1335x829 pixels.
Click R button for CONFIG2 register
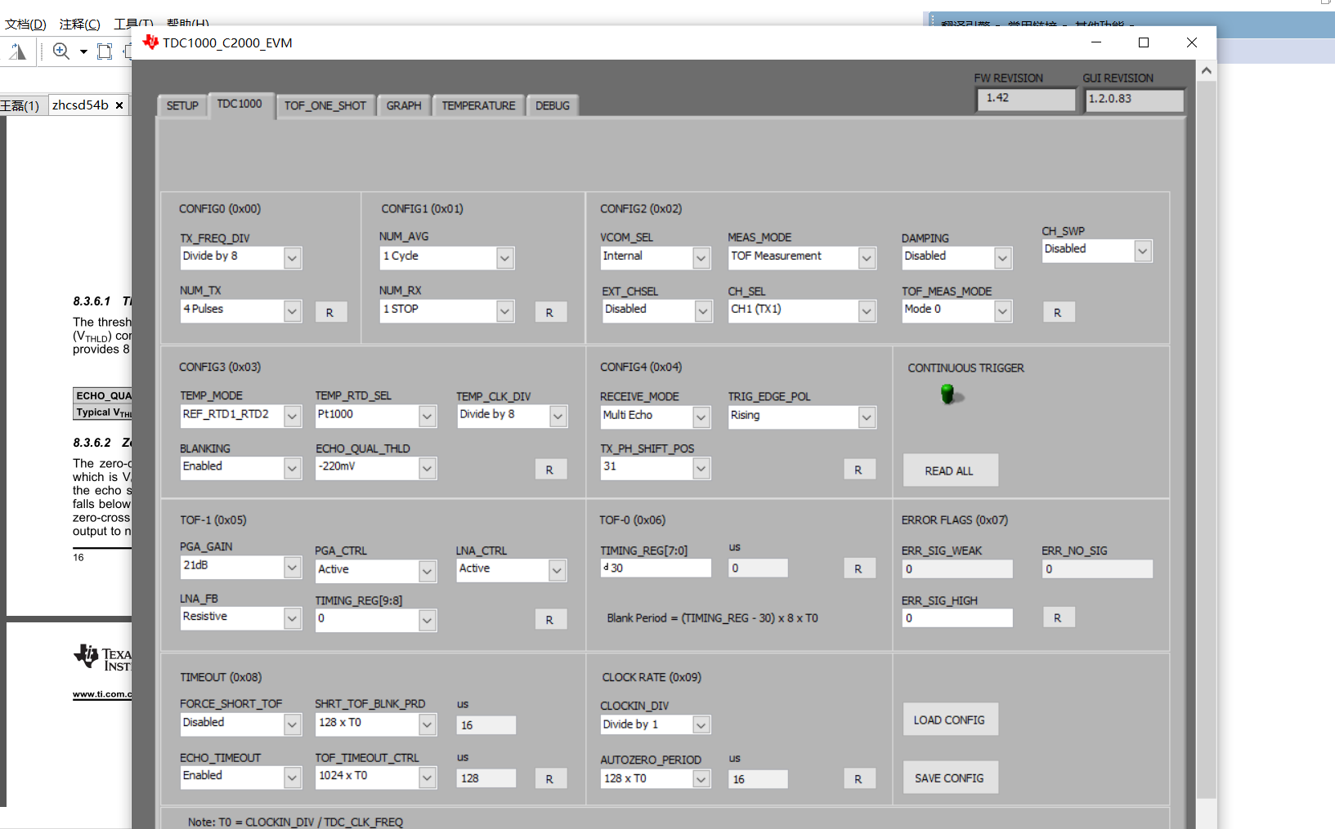pos(1058,312)
